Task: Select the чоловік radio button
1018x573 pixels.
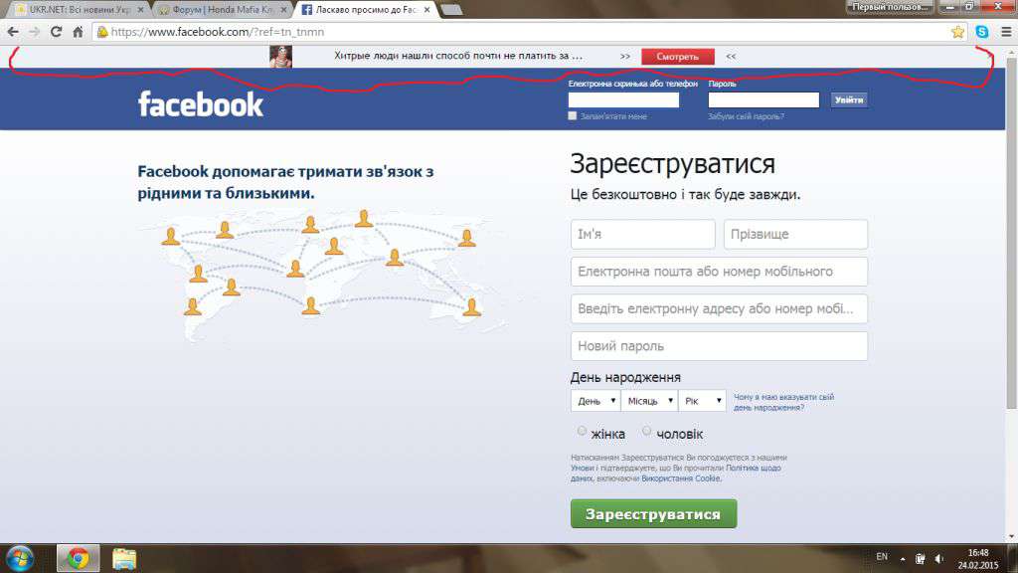Action: tap(646, 431)
